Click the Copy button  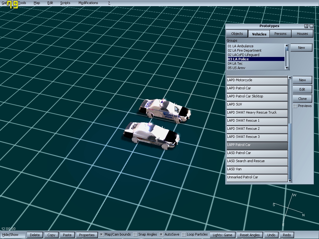[51, 235]
